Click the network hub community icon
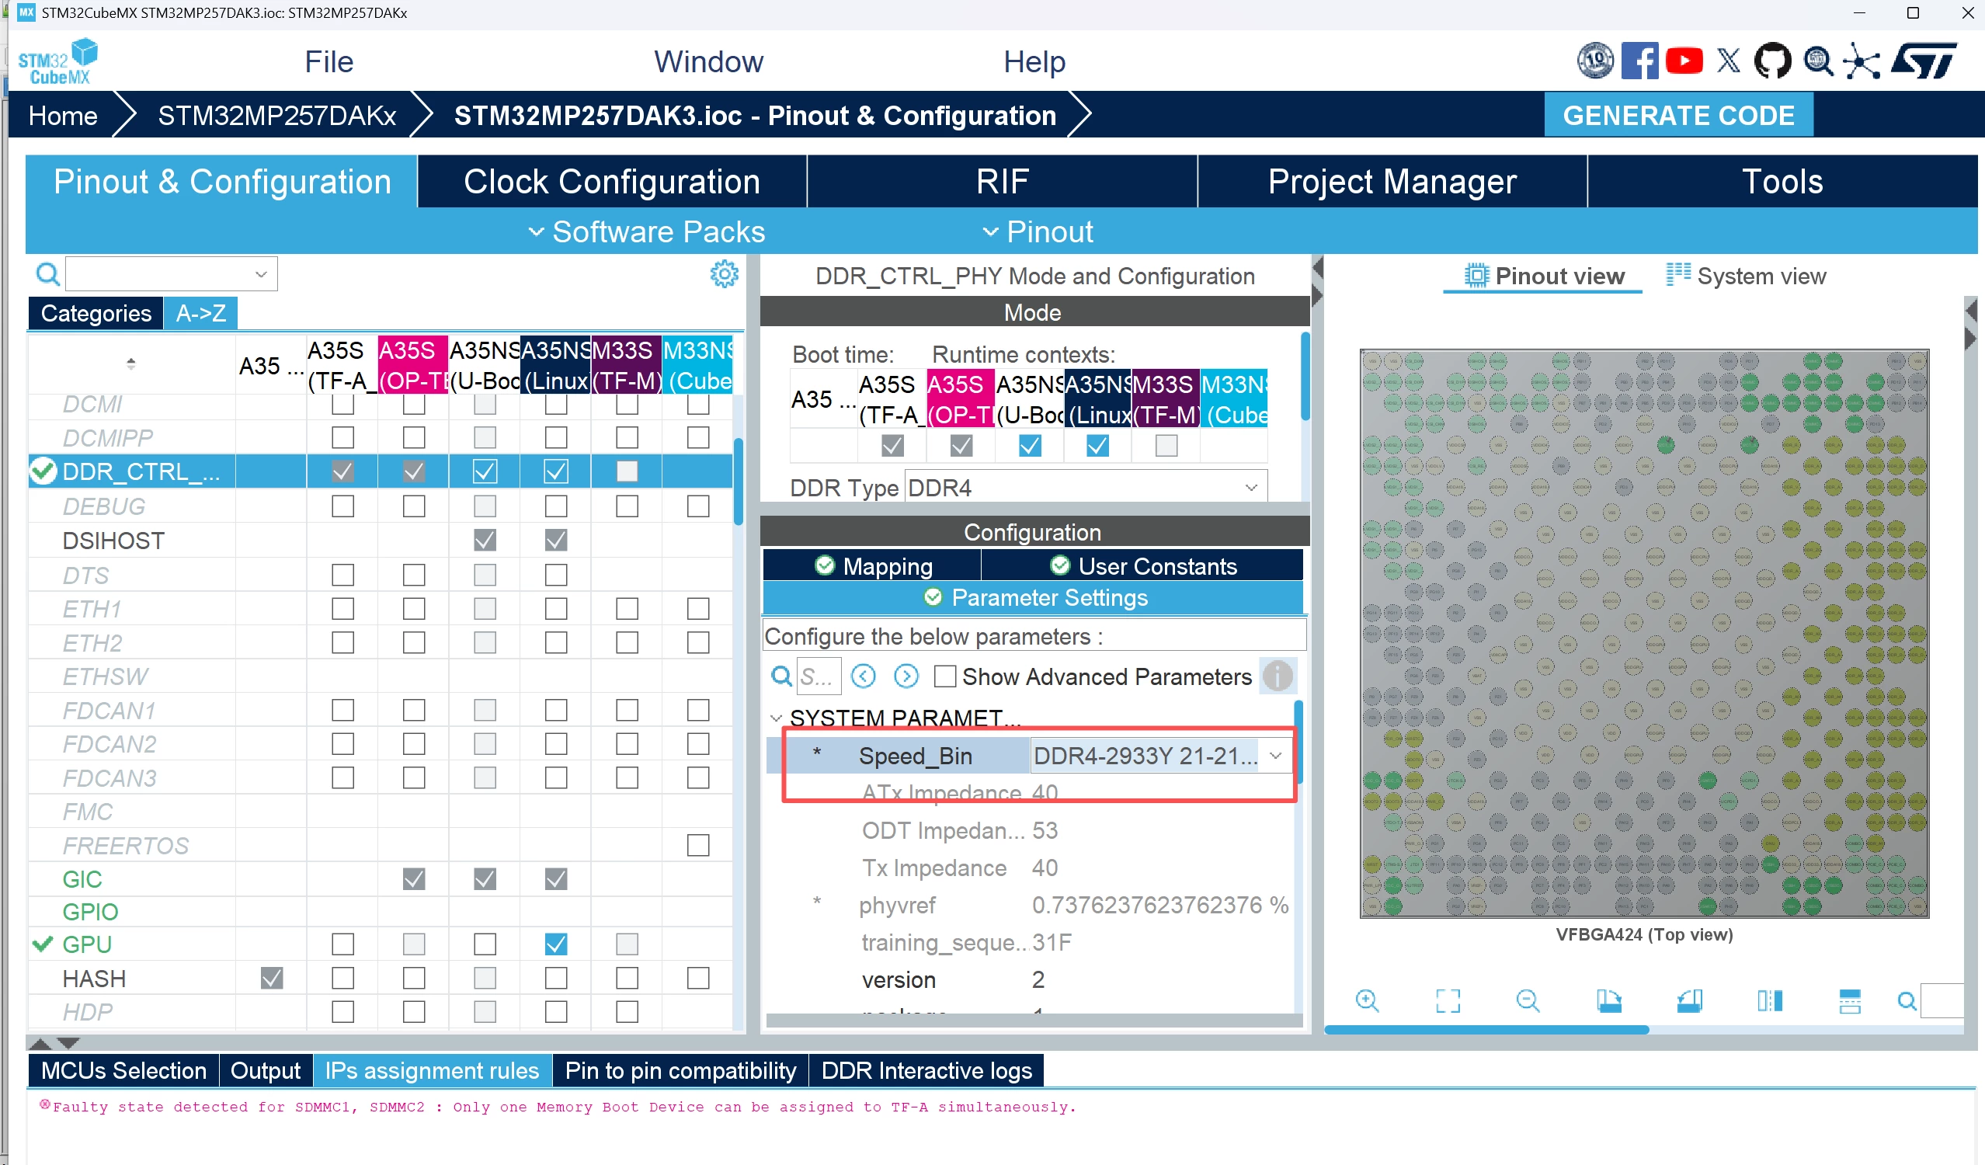The image size is (1985, 1165). pos(1862,61)
